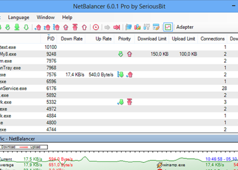Click the wrench and tools settings icon
This screenshot has height=170, width=238.
pyautogui.click(x=147, y=27)
